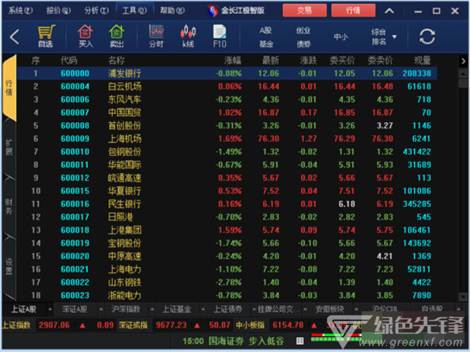Select the 山东钢铁 row

click(227, 282)
